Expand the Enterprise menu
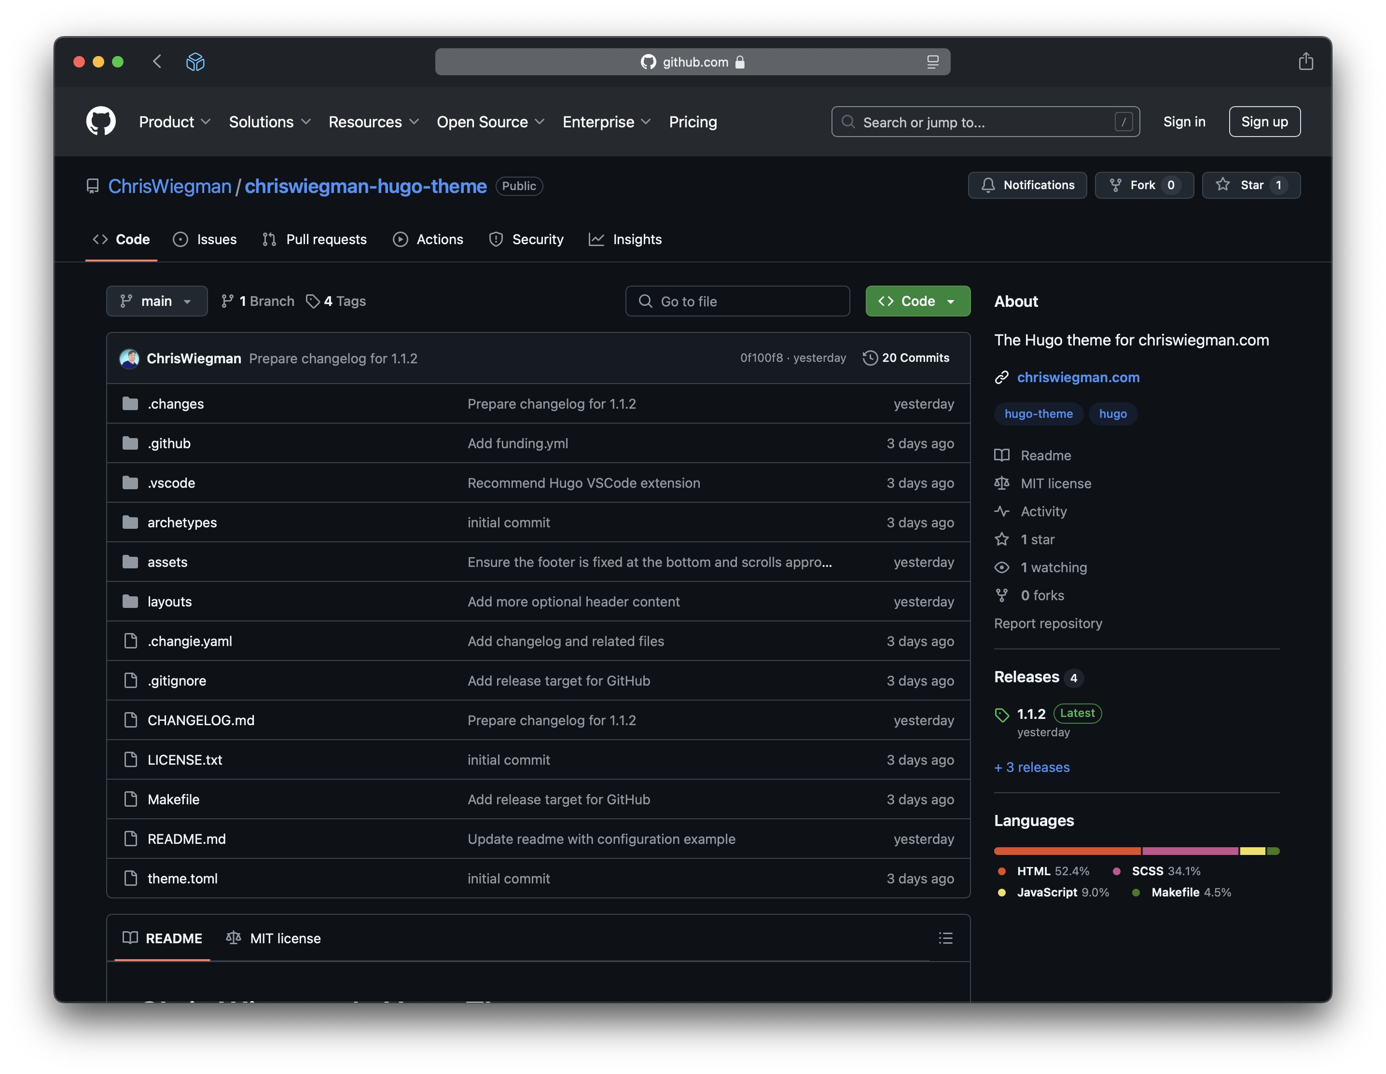Screen dimensions: 1386x1074 coord(607,122)
